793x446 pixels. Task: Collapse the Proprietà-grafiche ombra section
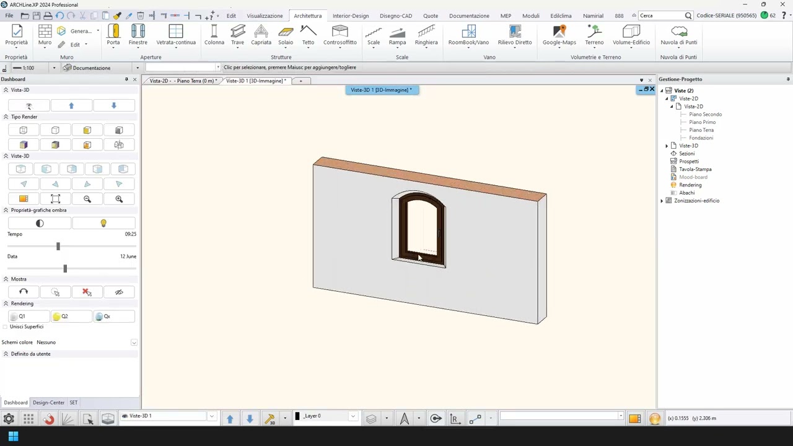point(6,210)
